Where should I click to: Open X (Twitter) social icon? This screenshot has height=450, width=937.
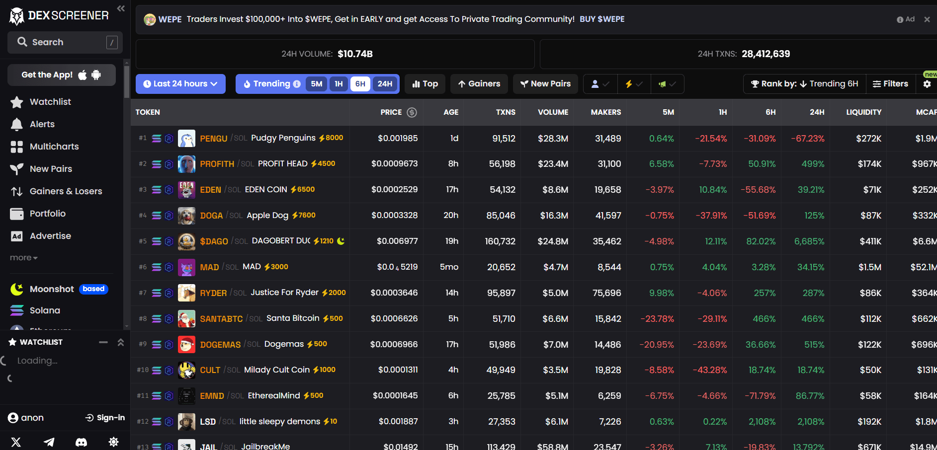click(x=16, y=442)
